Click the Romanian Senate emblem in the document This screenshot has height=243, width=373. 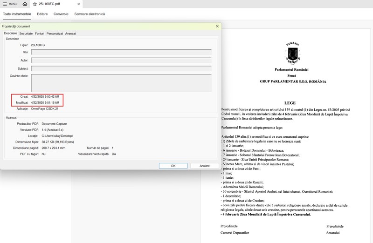(x=292, y=53)
